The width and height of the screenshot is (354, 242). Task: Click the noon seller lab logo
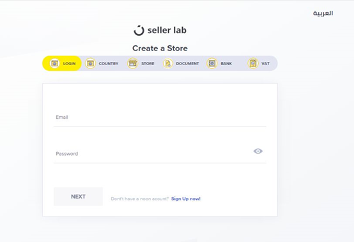160,30
